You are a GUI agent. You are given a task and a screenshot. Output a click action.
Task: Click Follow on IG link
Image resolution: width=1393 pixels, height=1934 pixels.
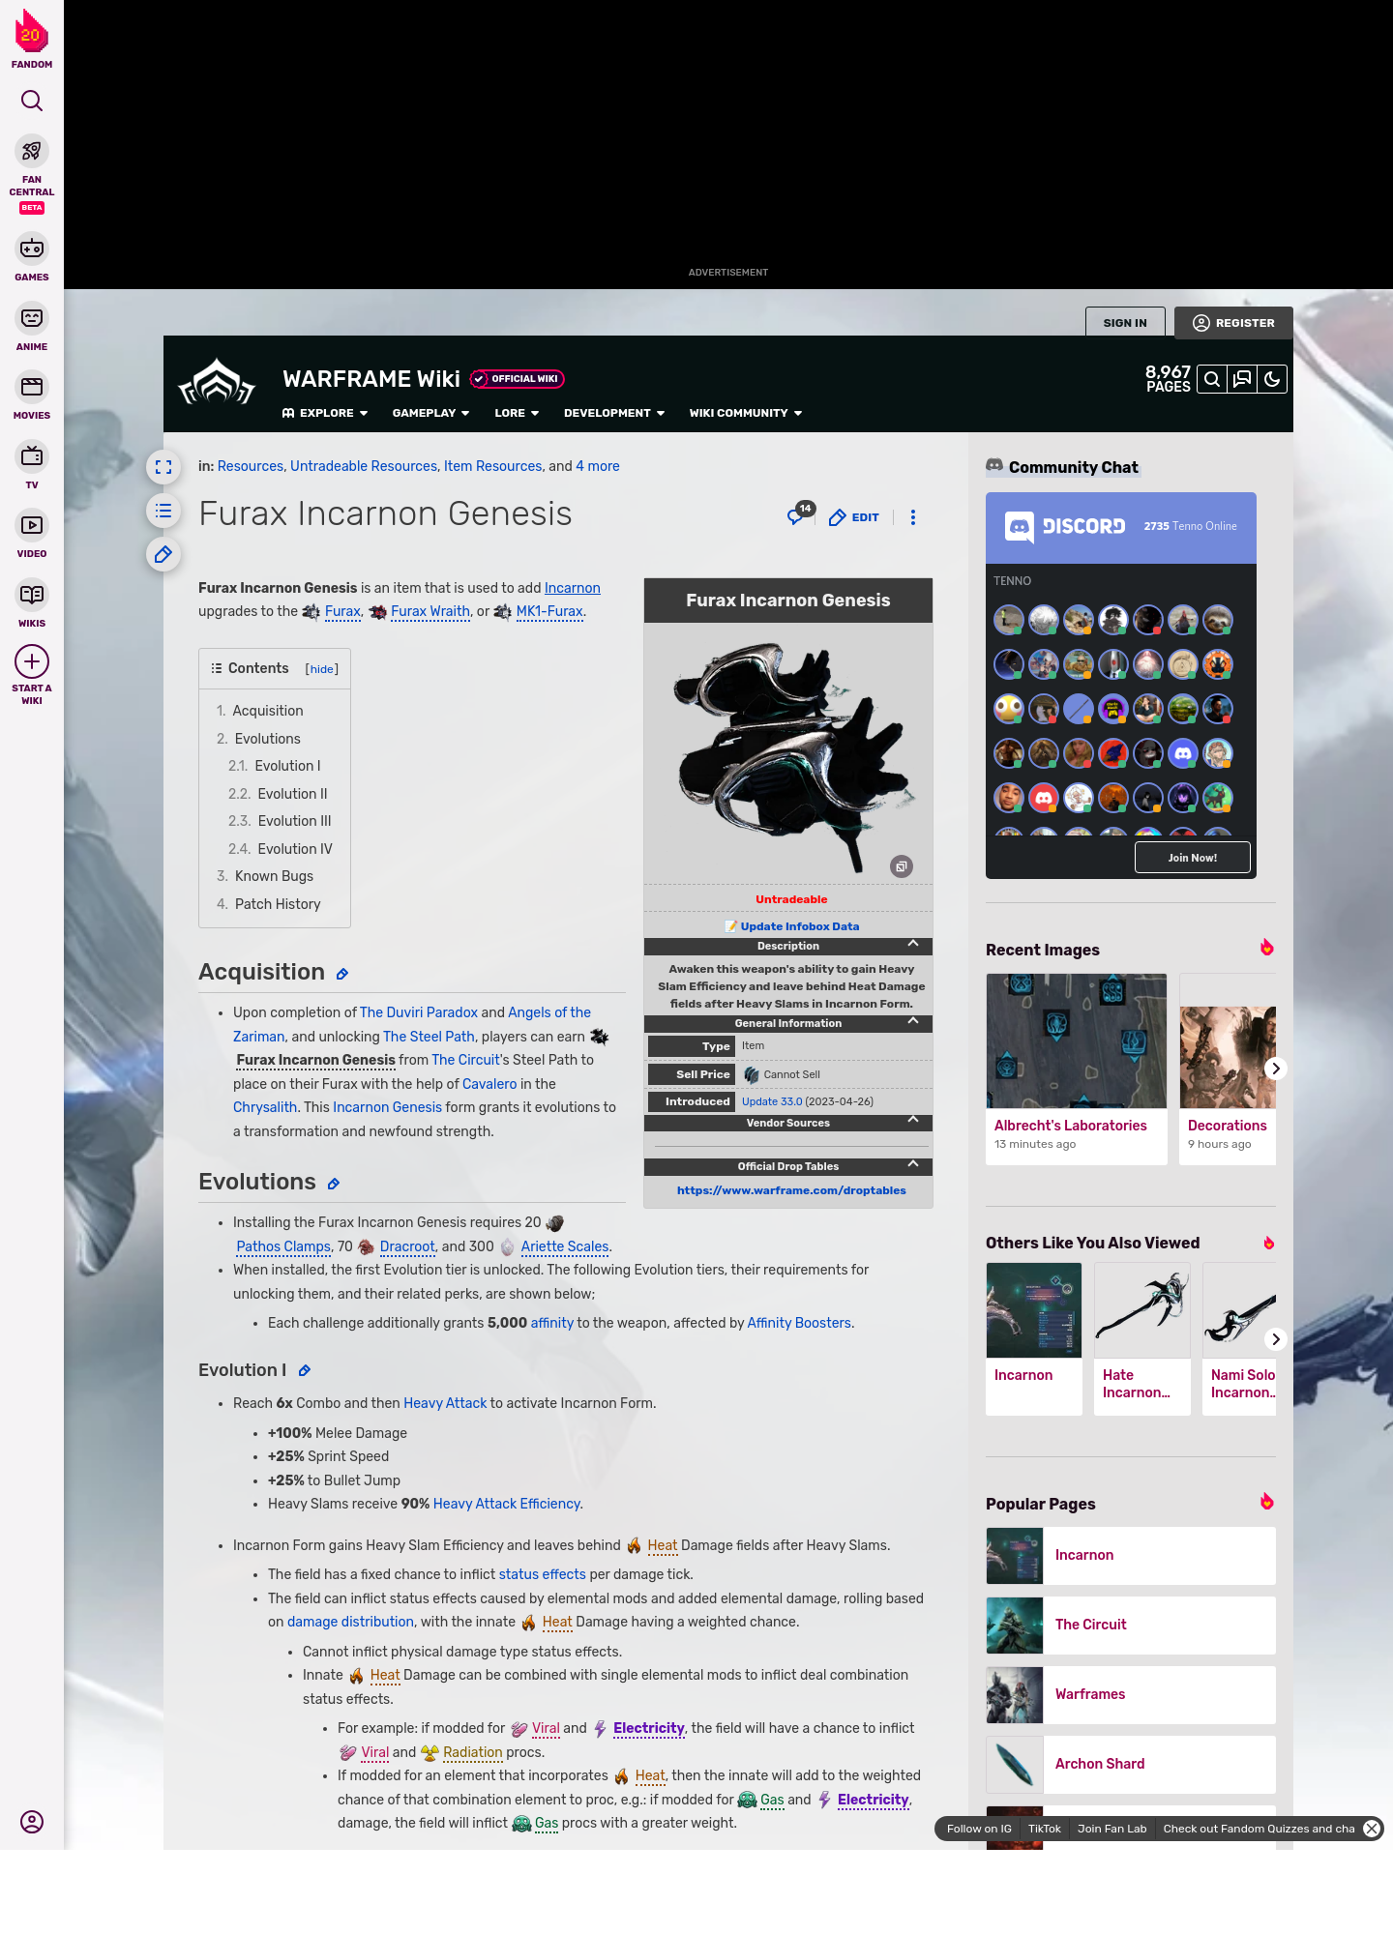click(x=979, y=1829)
